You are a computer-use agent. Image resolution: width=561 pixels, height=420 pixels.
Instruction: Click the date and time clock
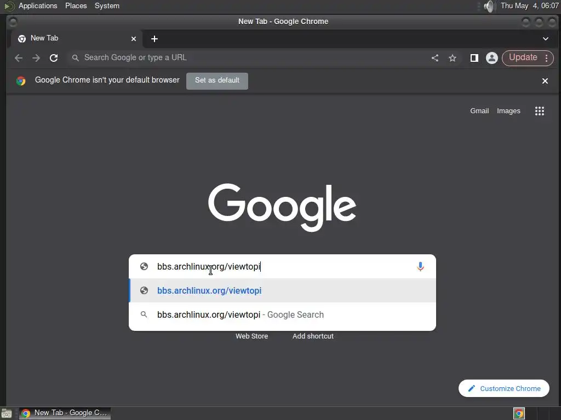click(x=530, y=5)
